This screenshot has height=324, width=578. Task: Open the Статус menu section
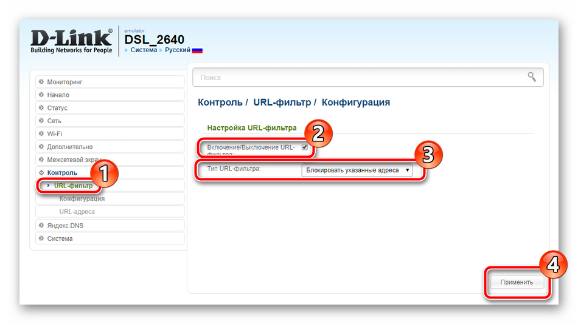coord(110,108)
